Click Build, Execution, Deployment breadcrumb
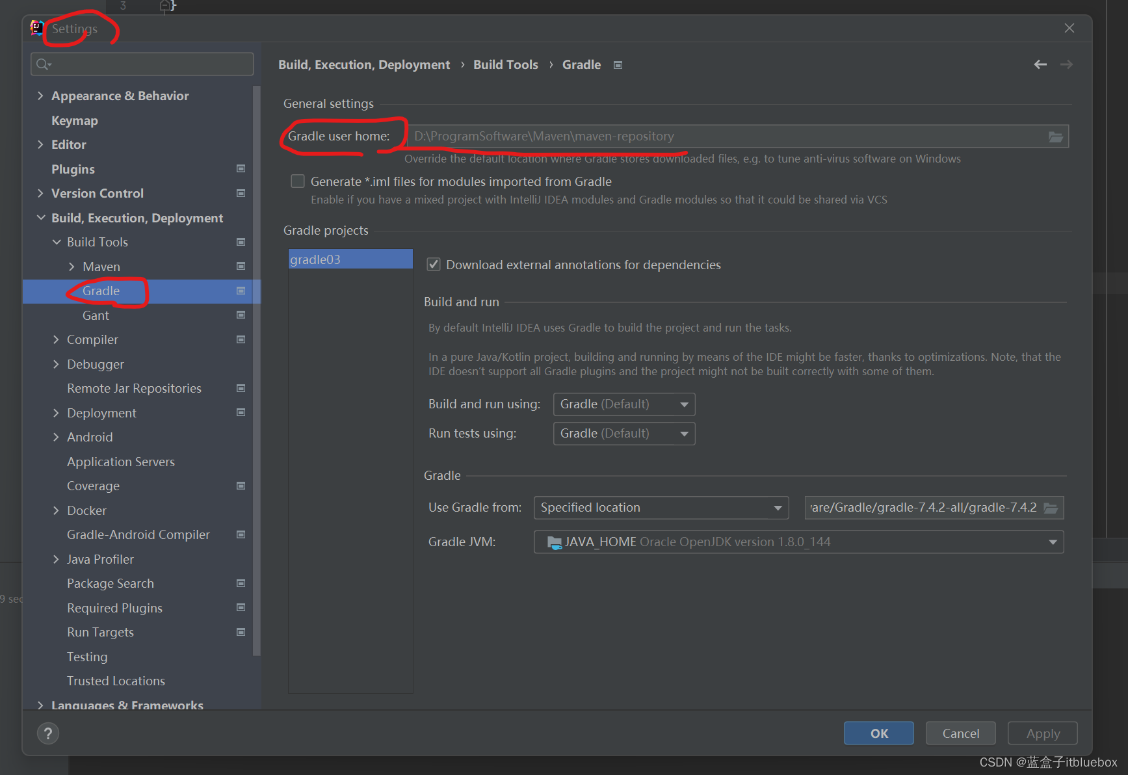1128x775 pixels. pyautogui.click(x=364, y=64)
